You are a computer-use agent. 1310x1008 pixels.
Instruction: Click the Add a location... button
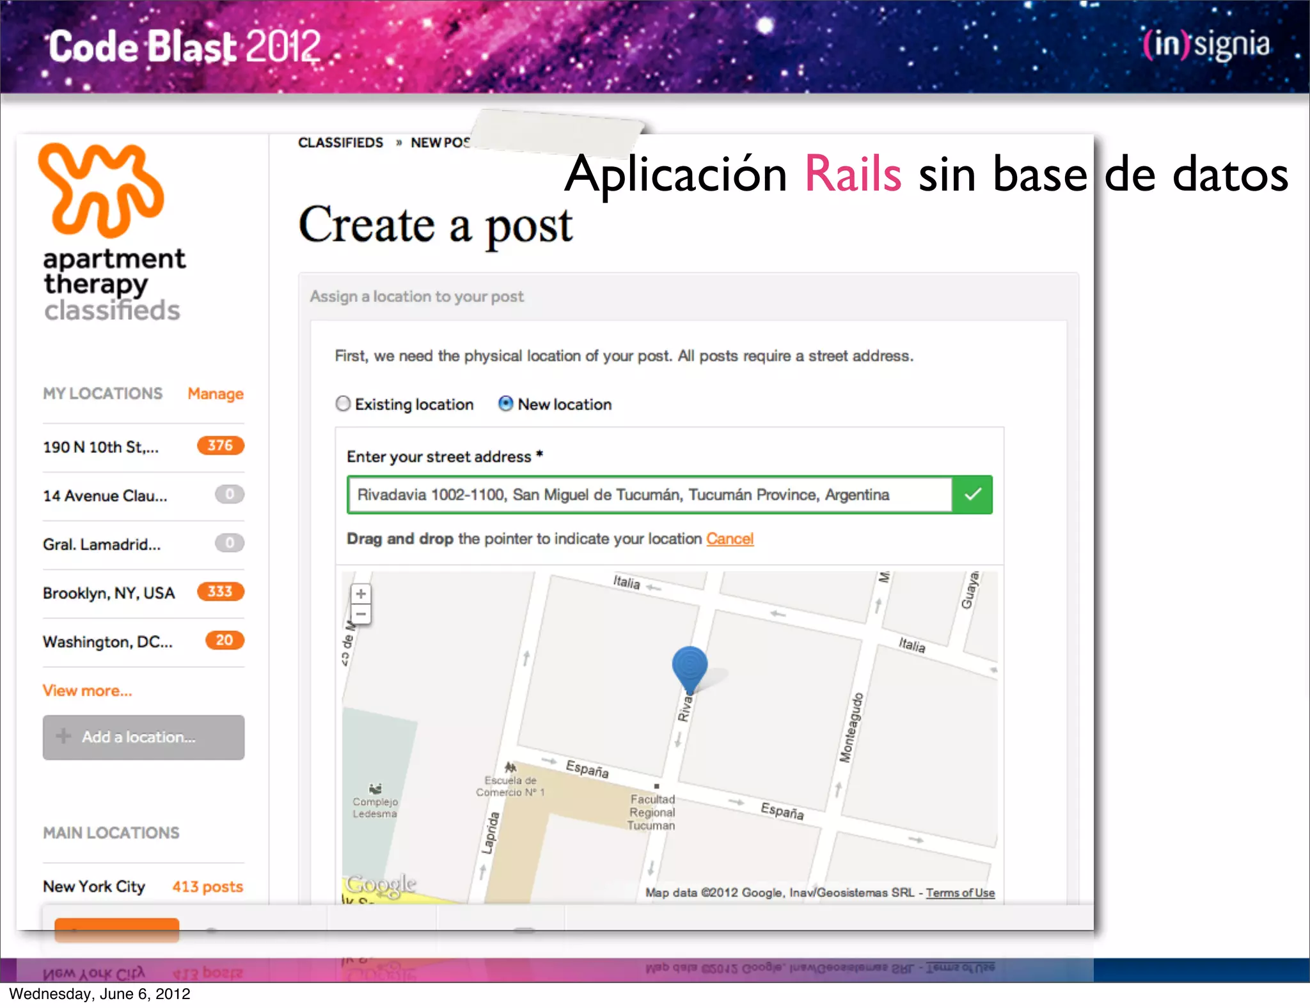click(x=143, y=737)
